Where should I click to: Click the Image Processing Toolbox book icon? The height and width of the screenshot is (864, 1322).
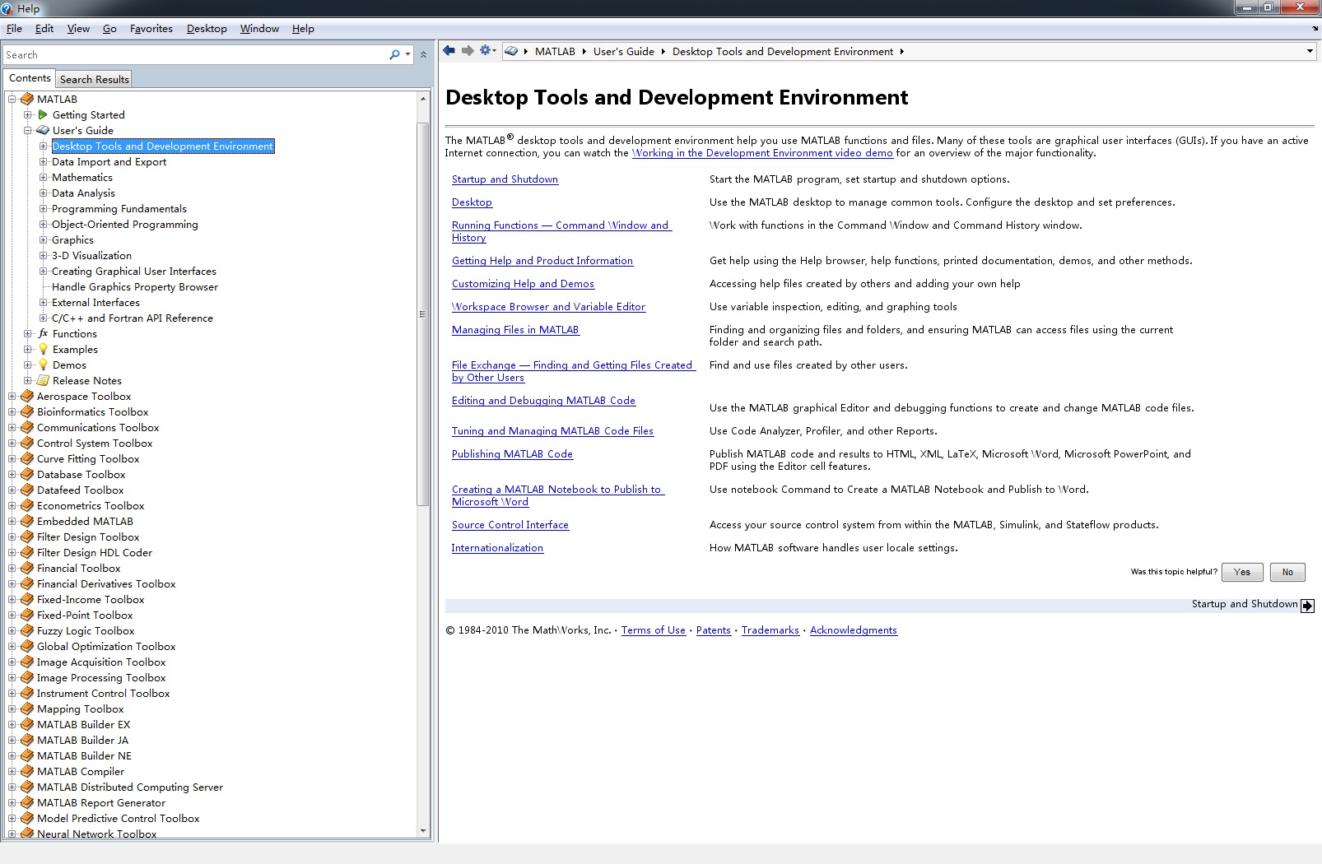tap(27, 677)
